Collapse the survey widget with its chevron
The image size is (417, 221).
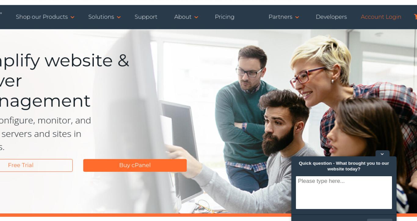tap(382, 154)
